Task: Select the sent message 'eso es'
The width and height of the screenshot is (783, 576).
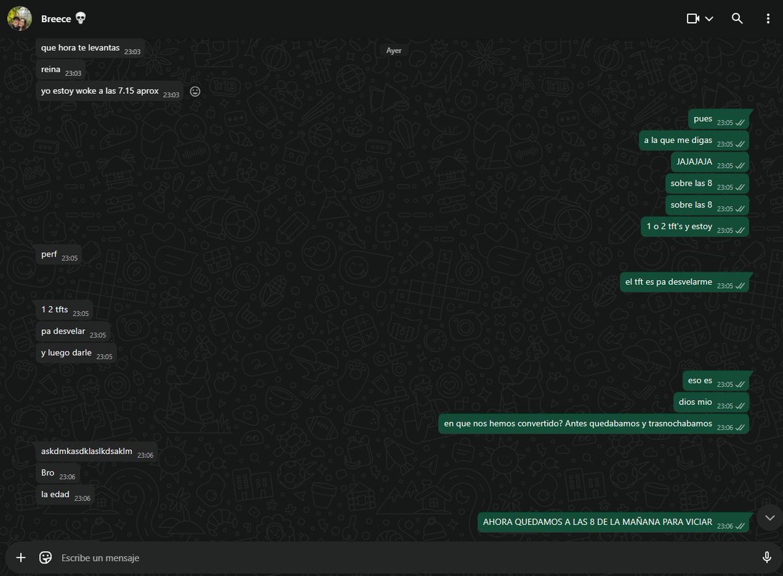Action: point(716,381)
